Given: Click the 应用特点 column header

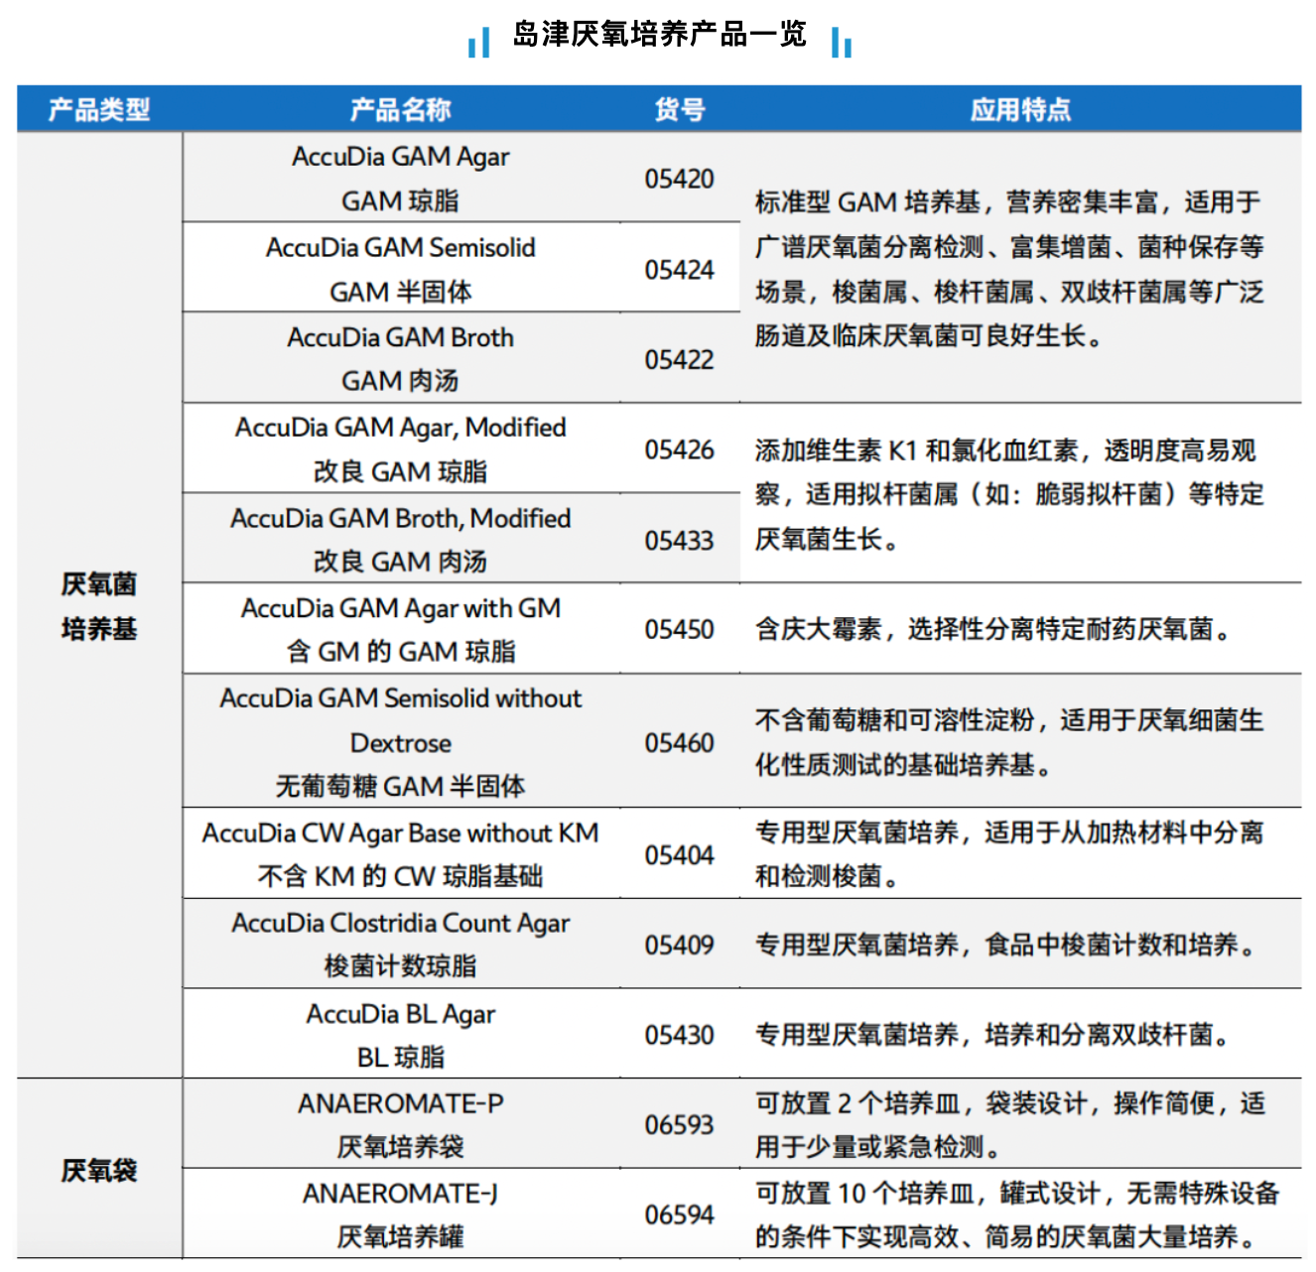Looking at the screenshot, I should [x=1021, y=109].
